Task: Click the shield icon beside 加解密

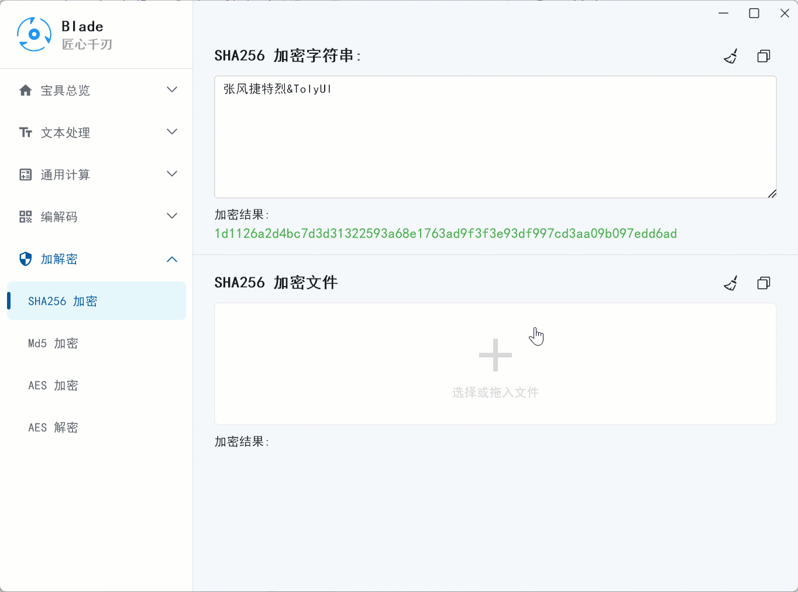Action: pyautogui.click(x=25, y=259)
